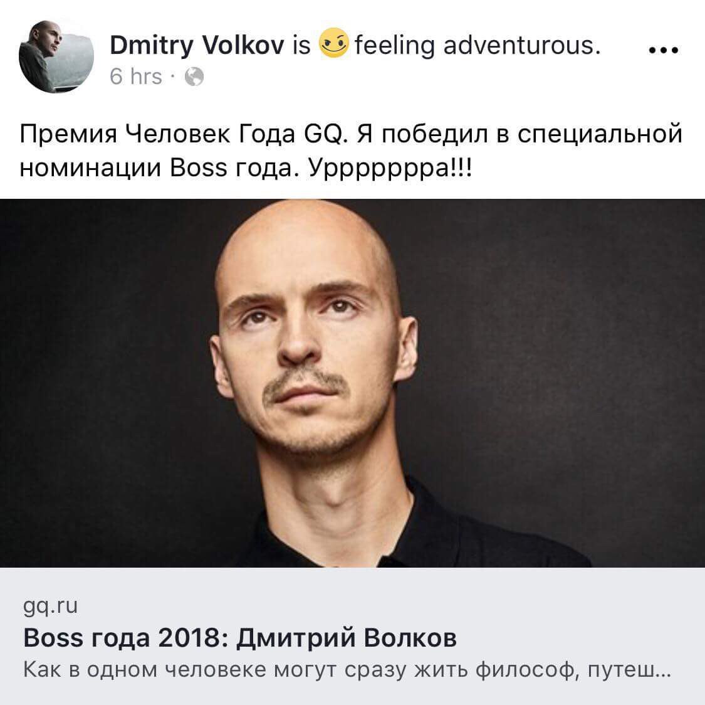Click the word "is" after the name
Image resolution: width=705 pixels, height=705 pixels.
[301, 45]
